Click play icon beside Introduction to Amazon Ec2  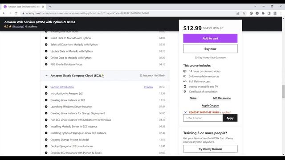(x=46, y=93)
